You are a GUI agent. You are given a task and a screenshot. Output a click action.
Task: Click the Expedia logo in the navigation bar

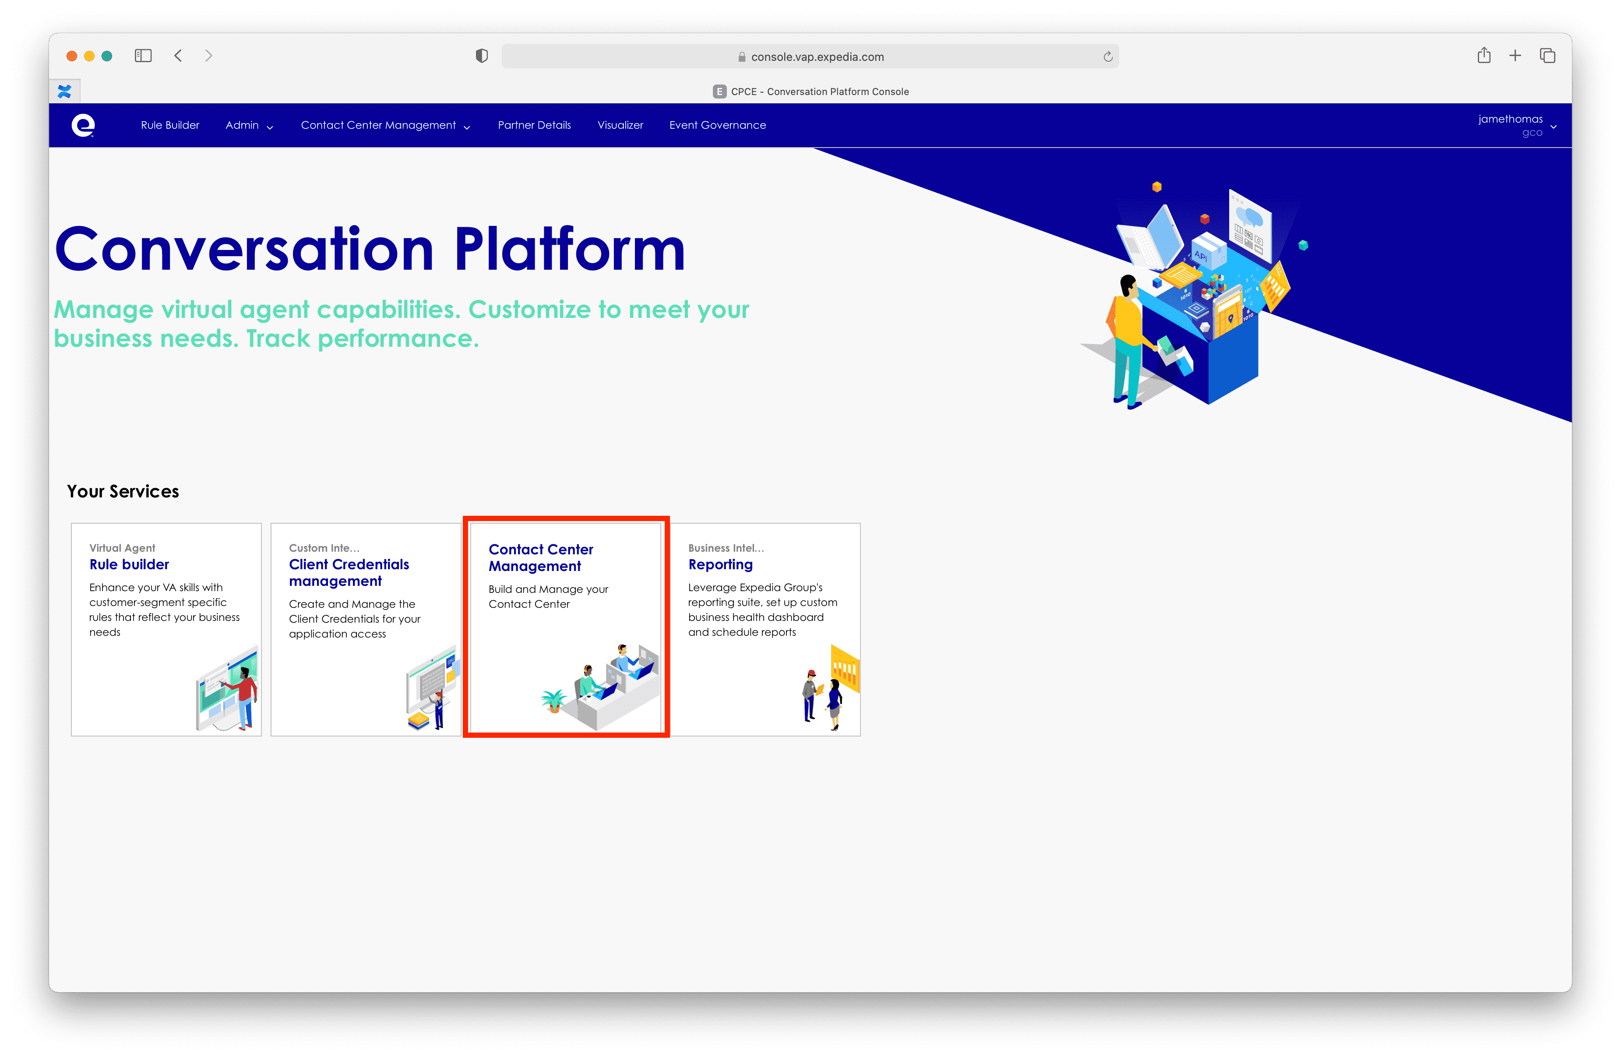tap(84, 125)
